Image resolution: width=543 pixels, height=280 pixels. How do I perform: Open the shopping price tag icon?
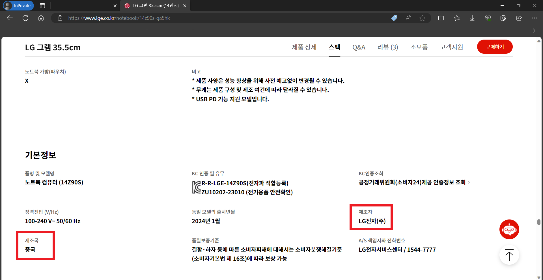[x=394, y=18]
